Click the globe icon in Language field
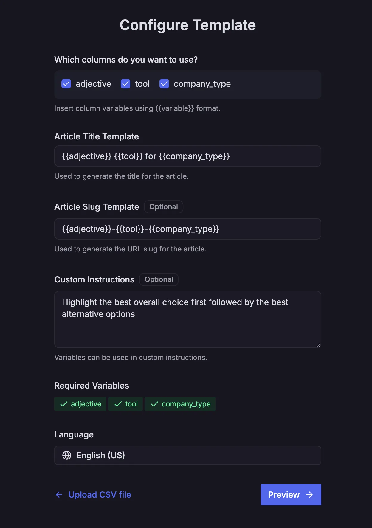Viewport: 372px width, 528px height. click(67, 455)
